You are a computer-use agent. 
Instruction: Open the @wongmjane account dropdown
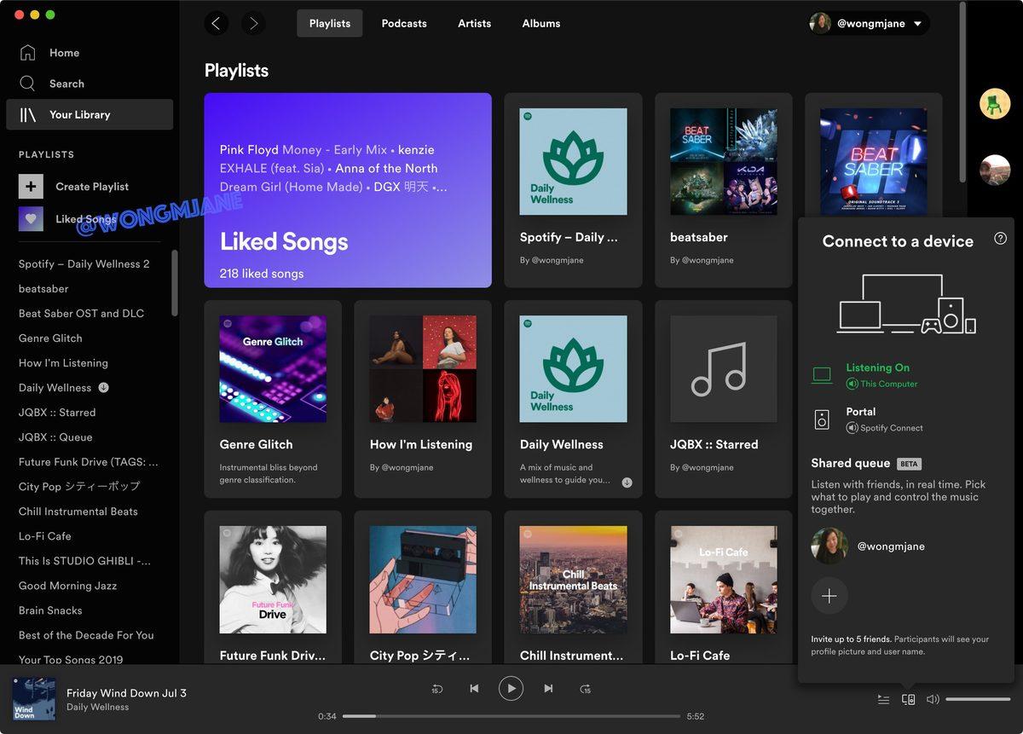pyautogui.click(x=869, y=23)
